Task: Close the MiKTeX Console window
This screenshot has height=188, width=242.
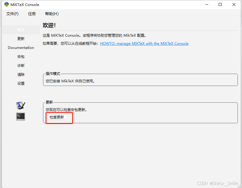Action: click(x=234, y=4)
